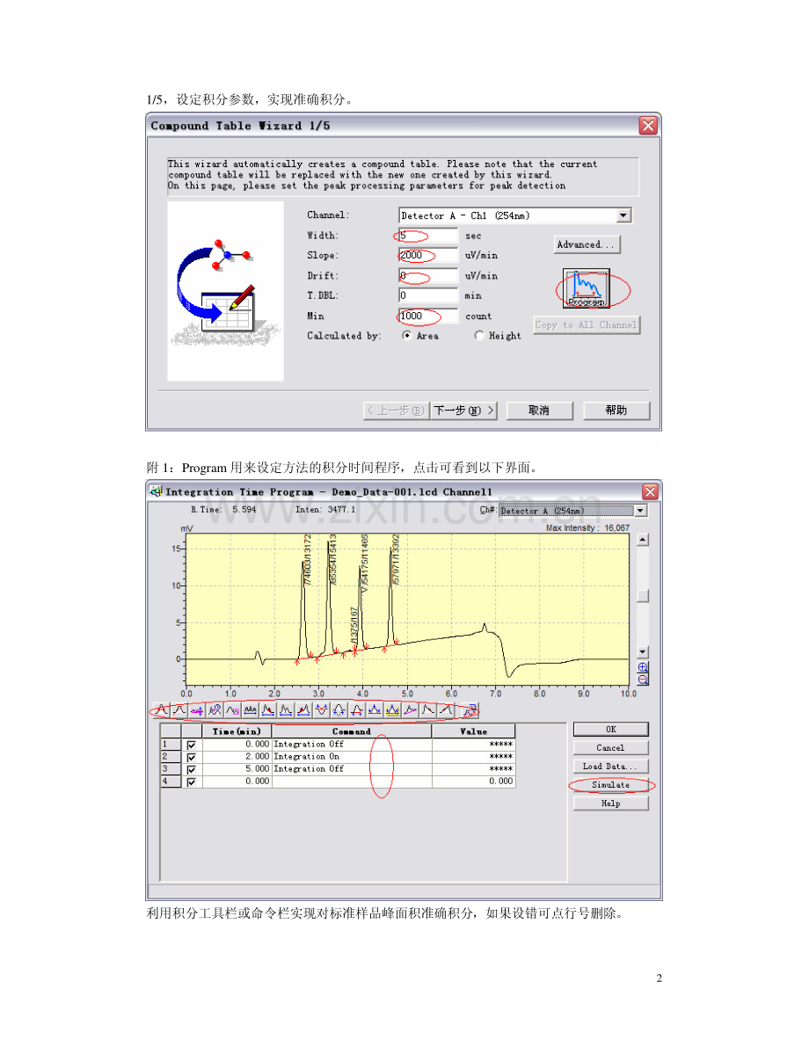Click the purple arrow integration toolbar icon
Image resolution: width=809 pixels, height=1047 pixels.
point(197,709)
